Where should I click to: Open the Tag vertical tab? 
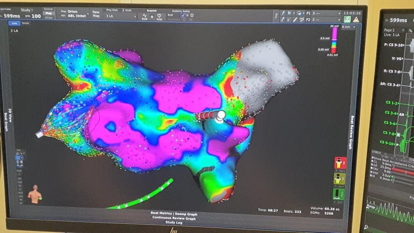[276, 16]
